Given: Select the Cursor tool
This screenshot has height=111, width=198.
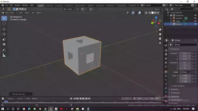Looking at the screenshot, I should click(4, 23).
